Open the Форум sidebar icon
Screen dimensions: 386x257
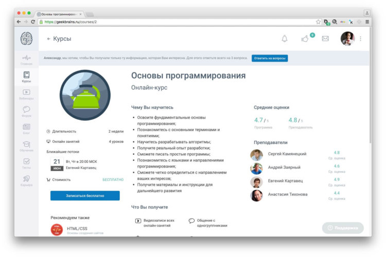click(26, 112)
